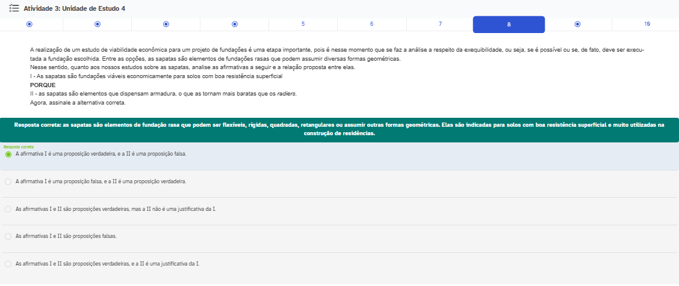Click the small green 'Resposta correta' label
This screenshot has height=286, width=679.
click(18, 147)
